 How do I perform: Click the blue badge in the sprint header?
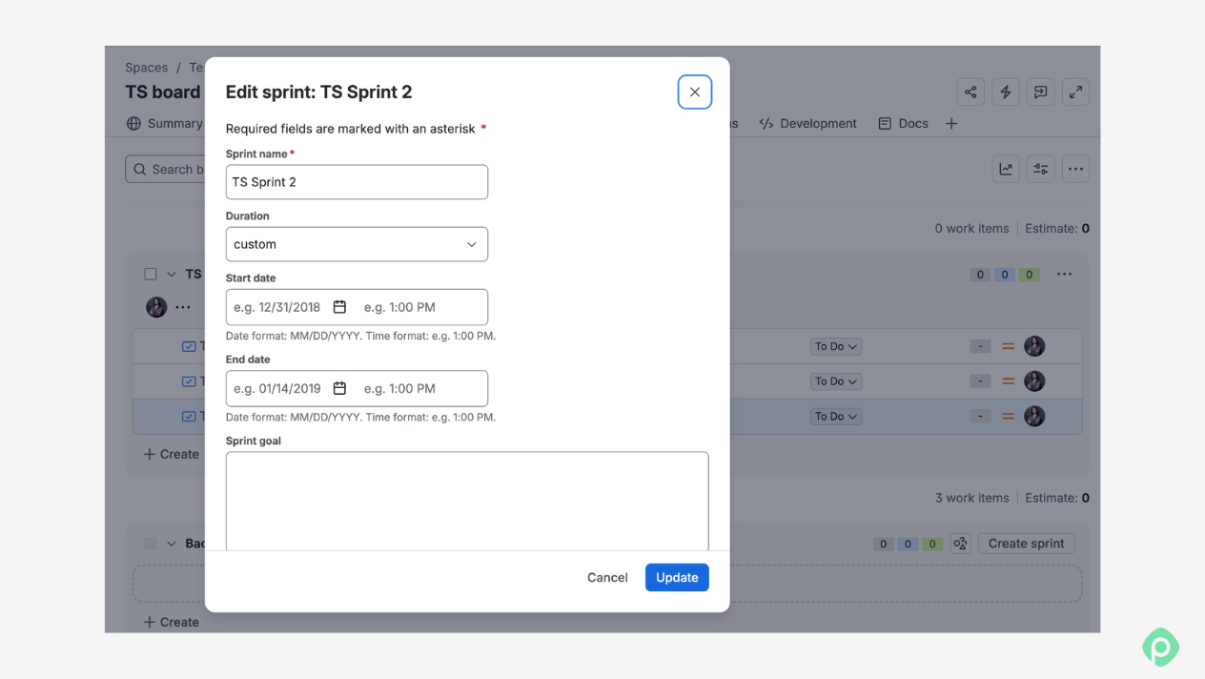tap(1004, 275)
